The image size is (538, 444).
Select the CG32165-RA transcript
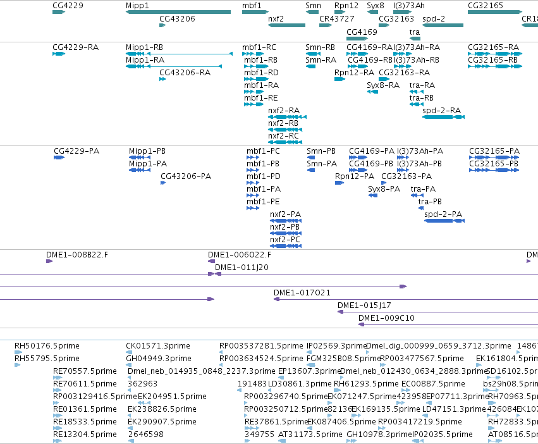point(495,54)
